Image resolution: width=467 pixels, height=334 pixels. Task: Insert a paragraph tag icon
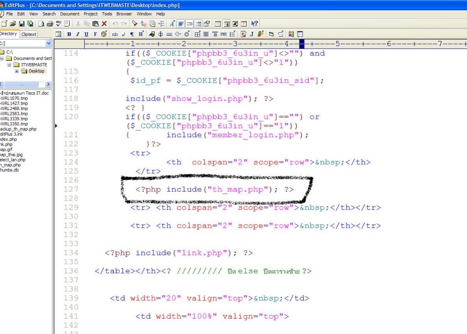(132, 34)
